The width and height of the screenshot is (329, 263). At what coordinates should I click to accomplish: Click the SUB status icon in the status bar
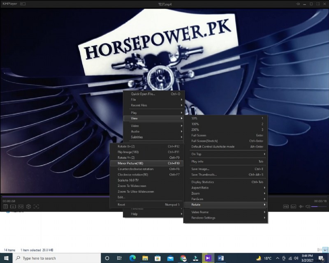[x=293, y=207]
